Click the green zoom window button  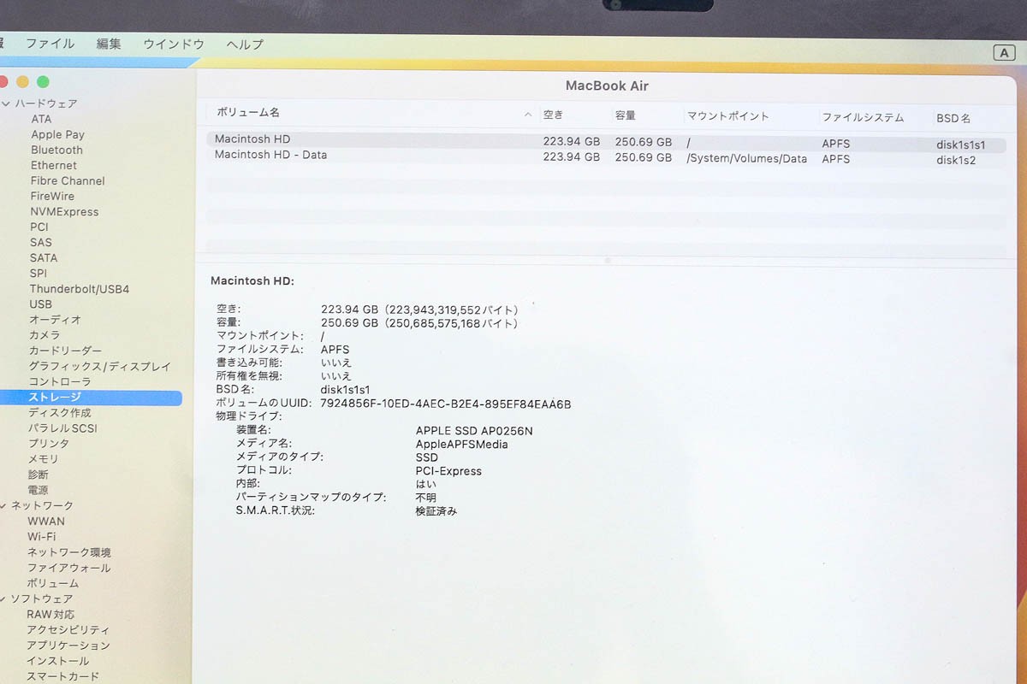(x=43, y=82)
